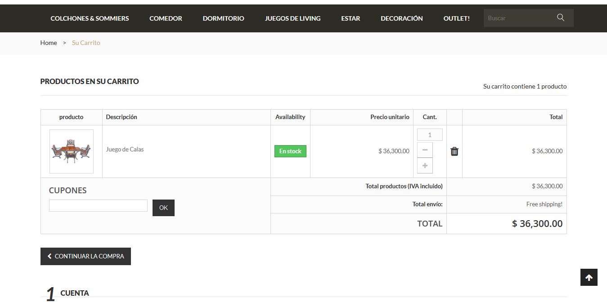Click the Cuenta step heading
Viewport: 607px width, 302px height.
point(75,293)
